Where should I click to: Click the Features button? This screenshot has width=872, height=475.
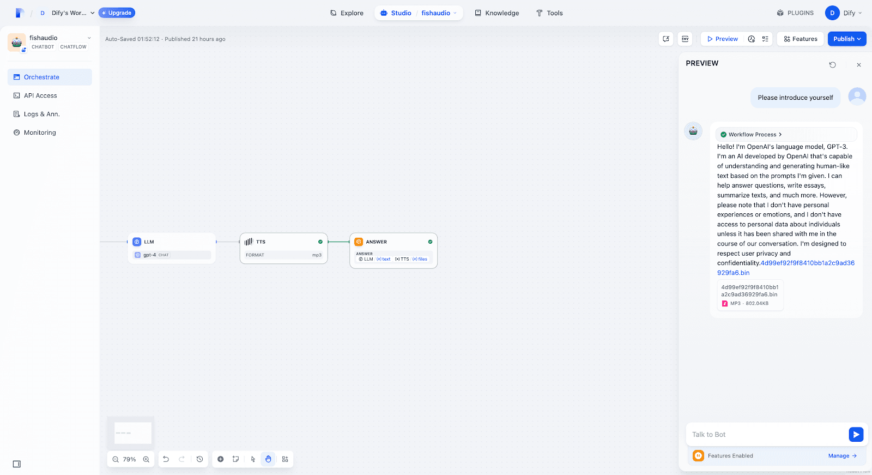click(800, 39)
